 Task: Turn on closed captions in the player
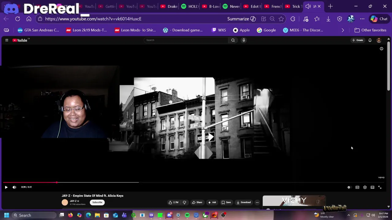357,187
